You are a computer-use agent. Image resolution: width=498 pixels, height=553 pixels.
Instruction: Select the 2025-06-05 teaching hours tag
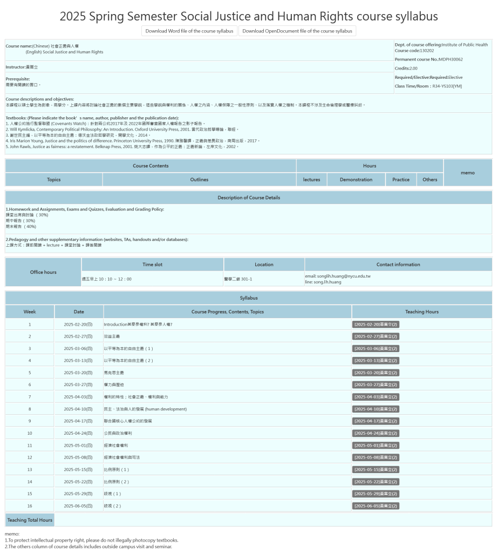376,506
